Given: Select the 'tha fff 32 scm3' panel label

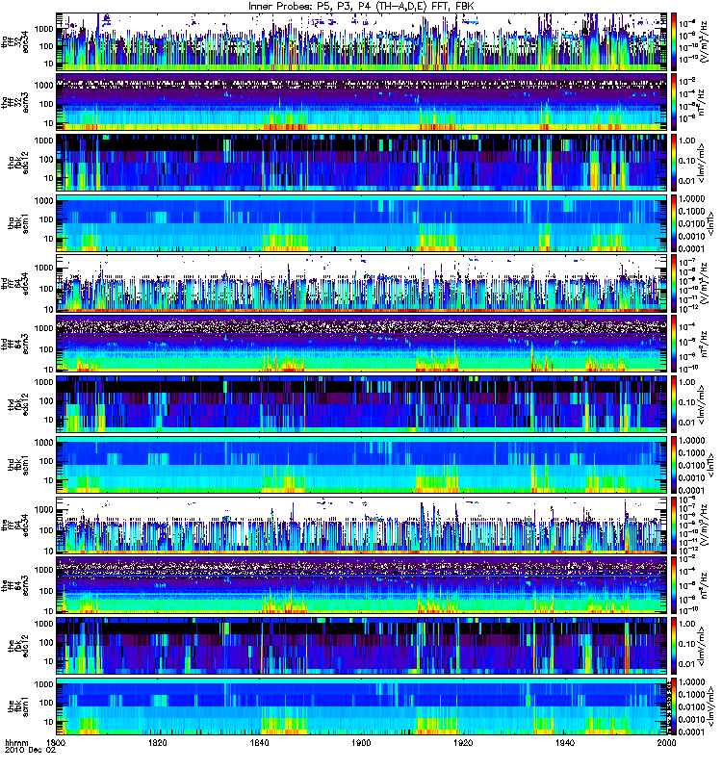Looking at the screenshot, I should [15, 102].
